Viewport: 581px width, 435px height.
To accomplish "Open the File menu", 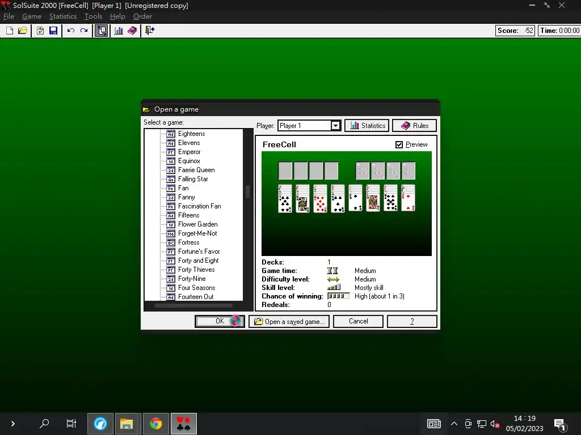I will click(x=9, y=16).
